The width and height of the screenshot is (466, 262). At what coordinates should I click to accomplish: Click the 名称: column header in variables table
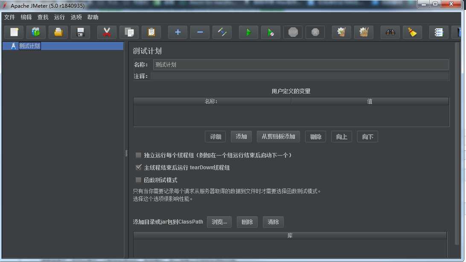(x=212, y=102)
